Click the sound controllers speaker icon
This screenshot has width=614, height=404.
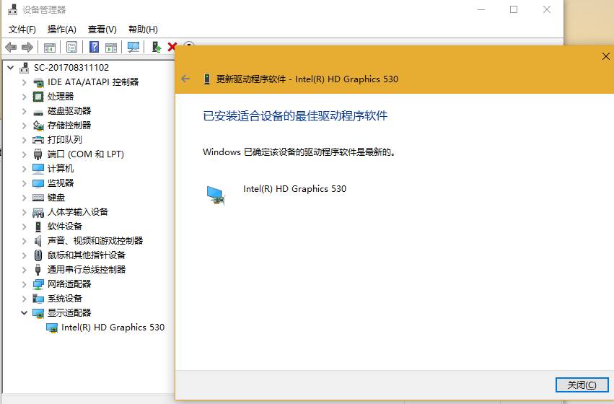[38, 241]
